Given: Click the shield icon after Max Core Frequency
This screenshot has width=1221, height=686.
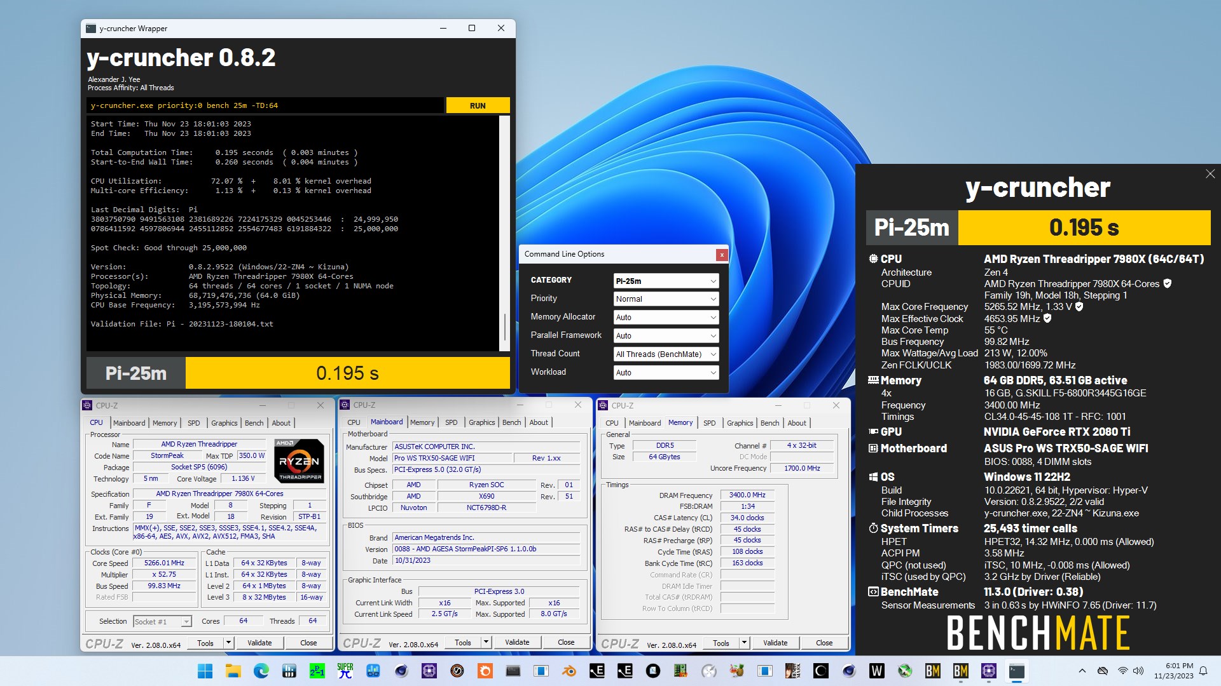Looking at the screenshot, I should (1079, 307).
